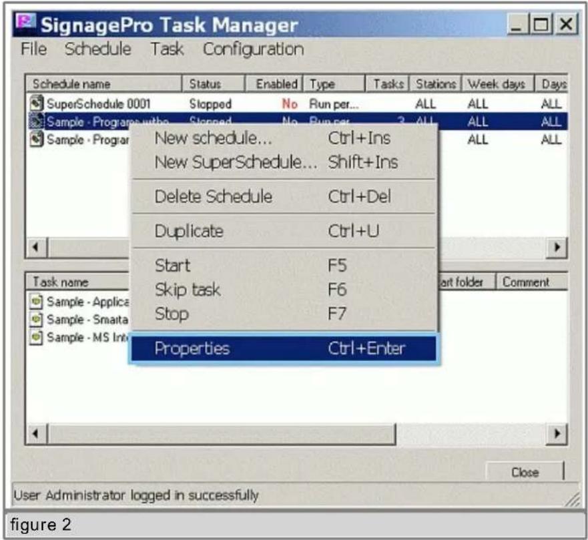
Task: Click the SignagePro title bar app icon
Action: [x=26, y=21]
